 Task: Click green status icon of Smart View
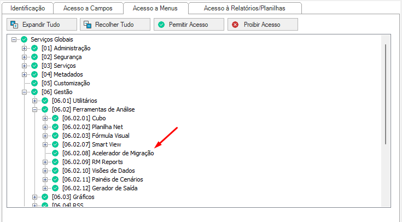pos(55,144)
